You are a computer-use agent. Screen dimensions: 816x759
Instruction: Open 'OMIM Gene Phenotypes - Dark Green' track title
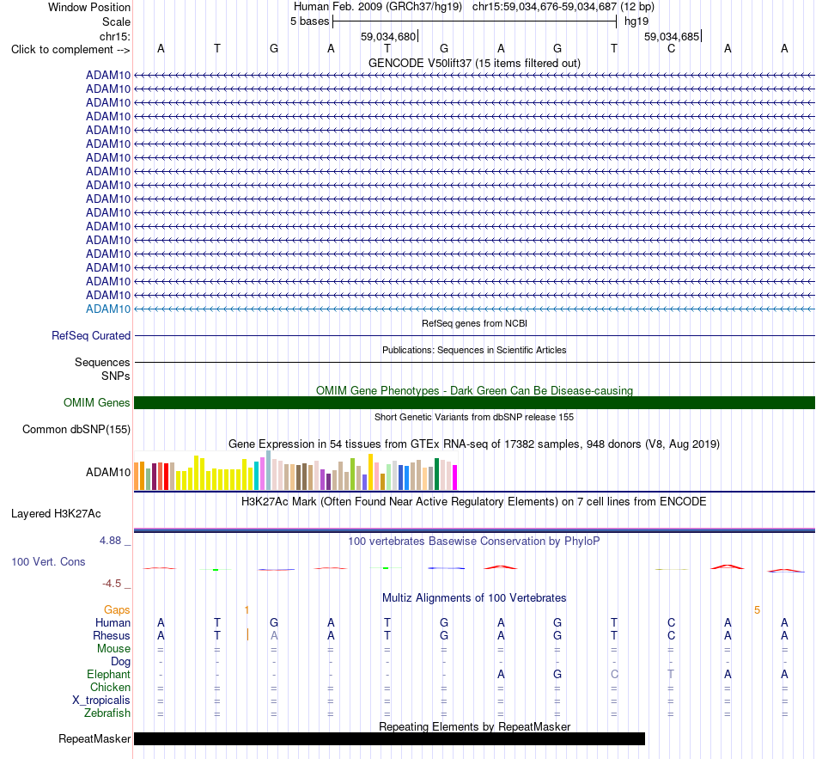click(x=474, y=390)
